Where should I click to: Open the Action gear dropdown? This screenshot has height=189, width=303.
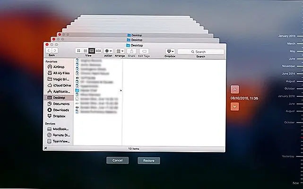click(108, 51)
